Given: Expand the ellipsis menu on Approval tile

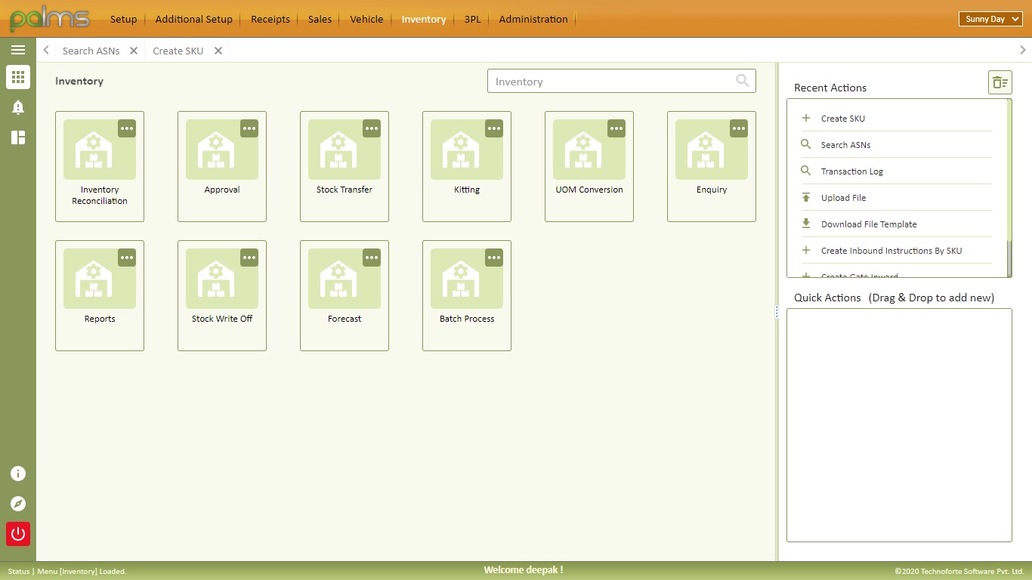Looking at the screenshot, I should [x=249, y=128].
